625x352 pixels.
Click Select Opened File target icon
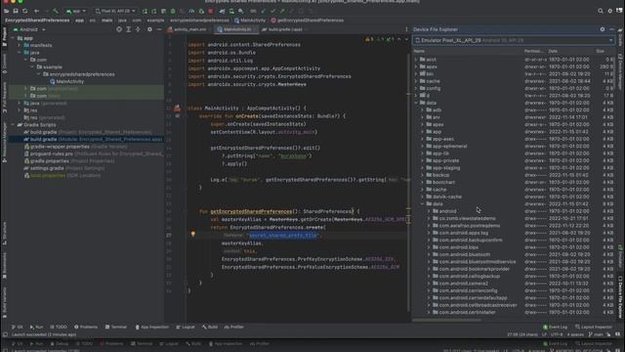119,29
